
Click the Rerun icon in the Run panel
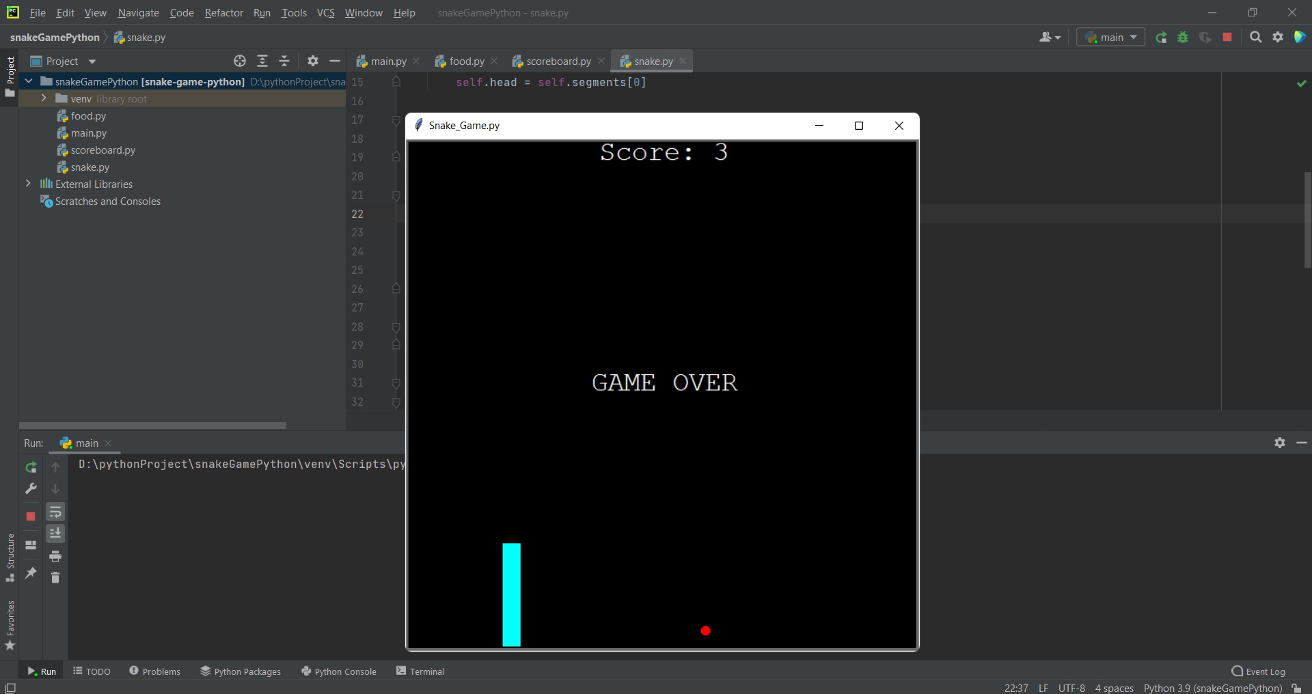pyautogui.click(x=31, y=468)
